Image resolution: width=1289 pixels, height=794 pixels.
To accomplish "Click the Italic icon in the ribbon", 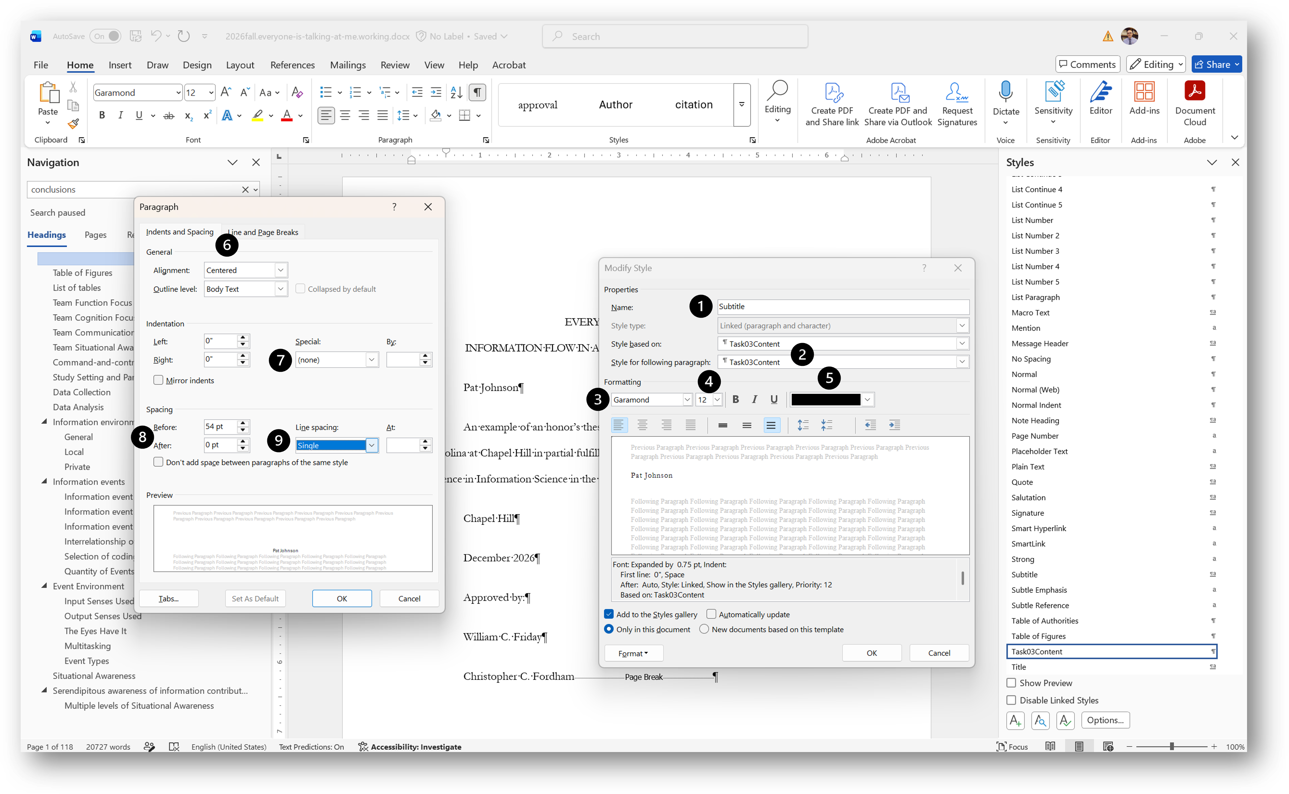I will pyautogui.click(x=120, y=116).
